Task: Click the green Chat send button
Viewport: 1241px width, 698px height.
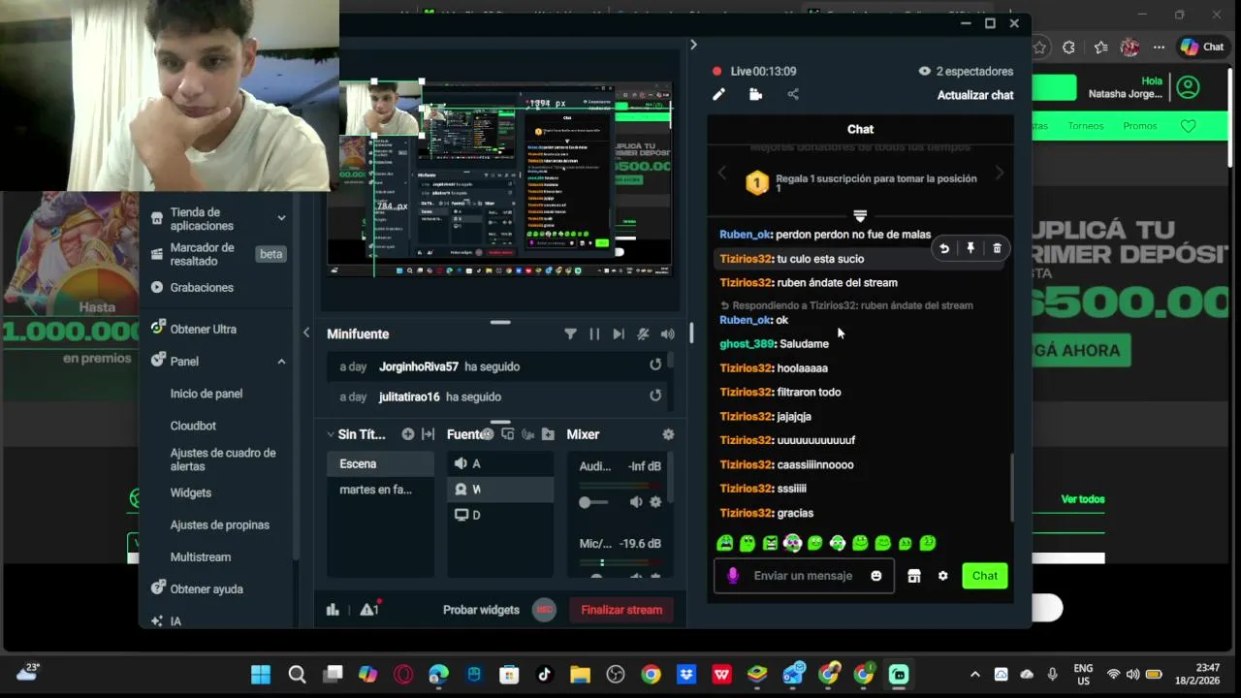Action: click(x=985, y=576)
